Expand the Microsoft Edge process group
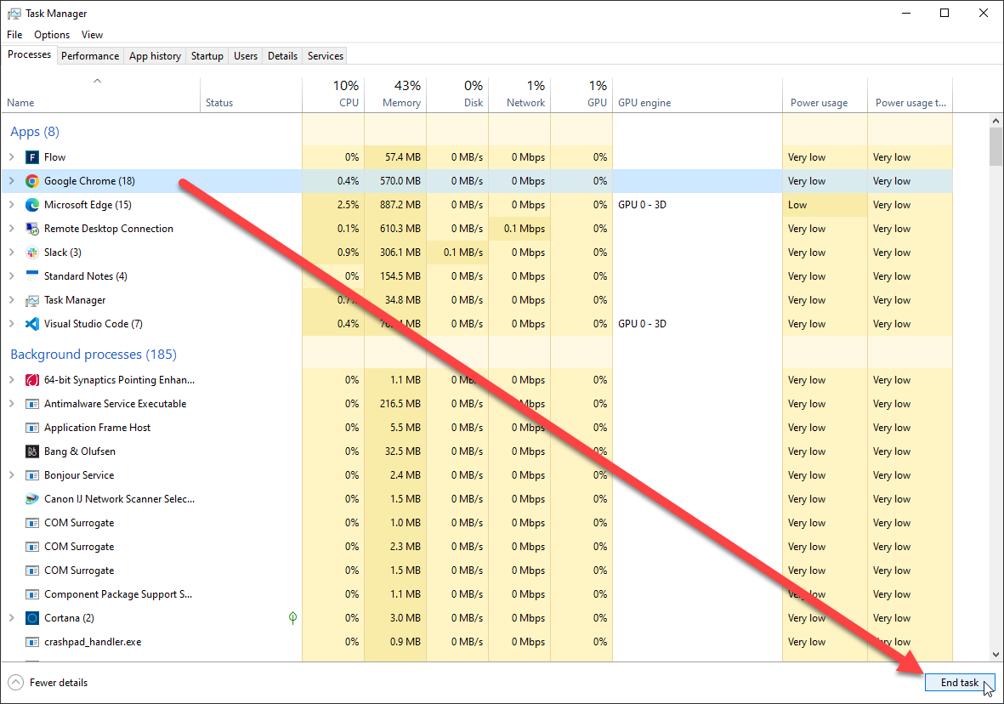This screenshot has width=1004, height=704. 12,205
